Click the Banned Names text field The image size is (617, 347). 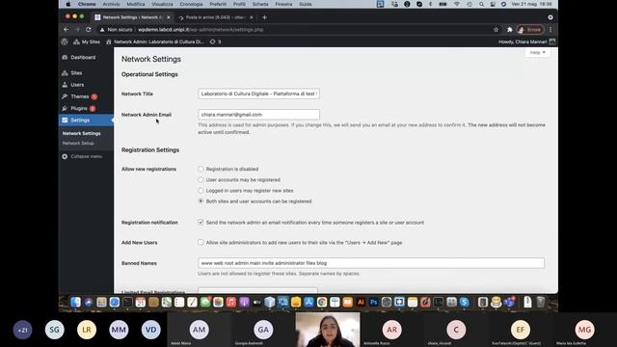pos(371,263)
